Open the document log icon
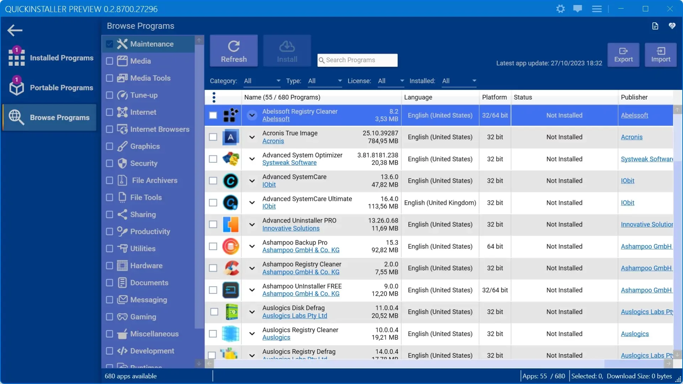 tap(655, 26)
